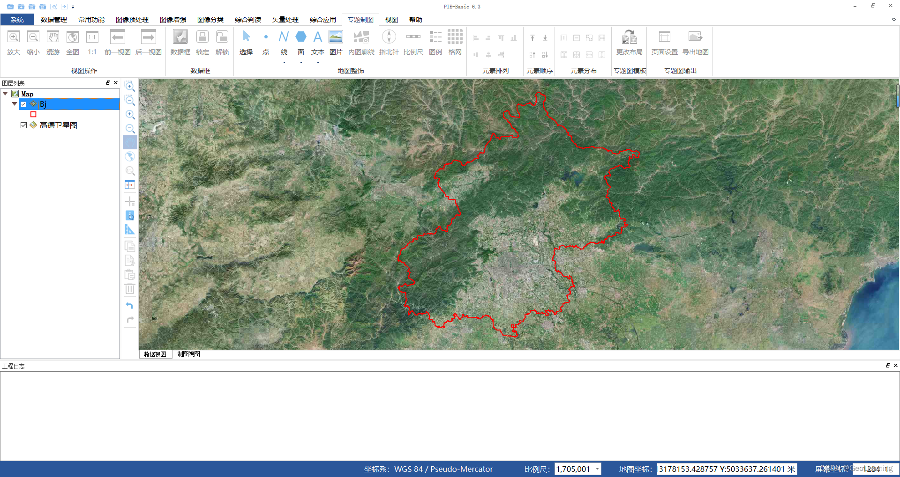Screen dimensions: 900x477
Task: Add a 图例 legend element
Action: 435,43
